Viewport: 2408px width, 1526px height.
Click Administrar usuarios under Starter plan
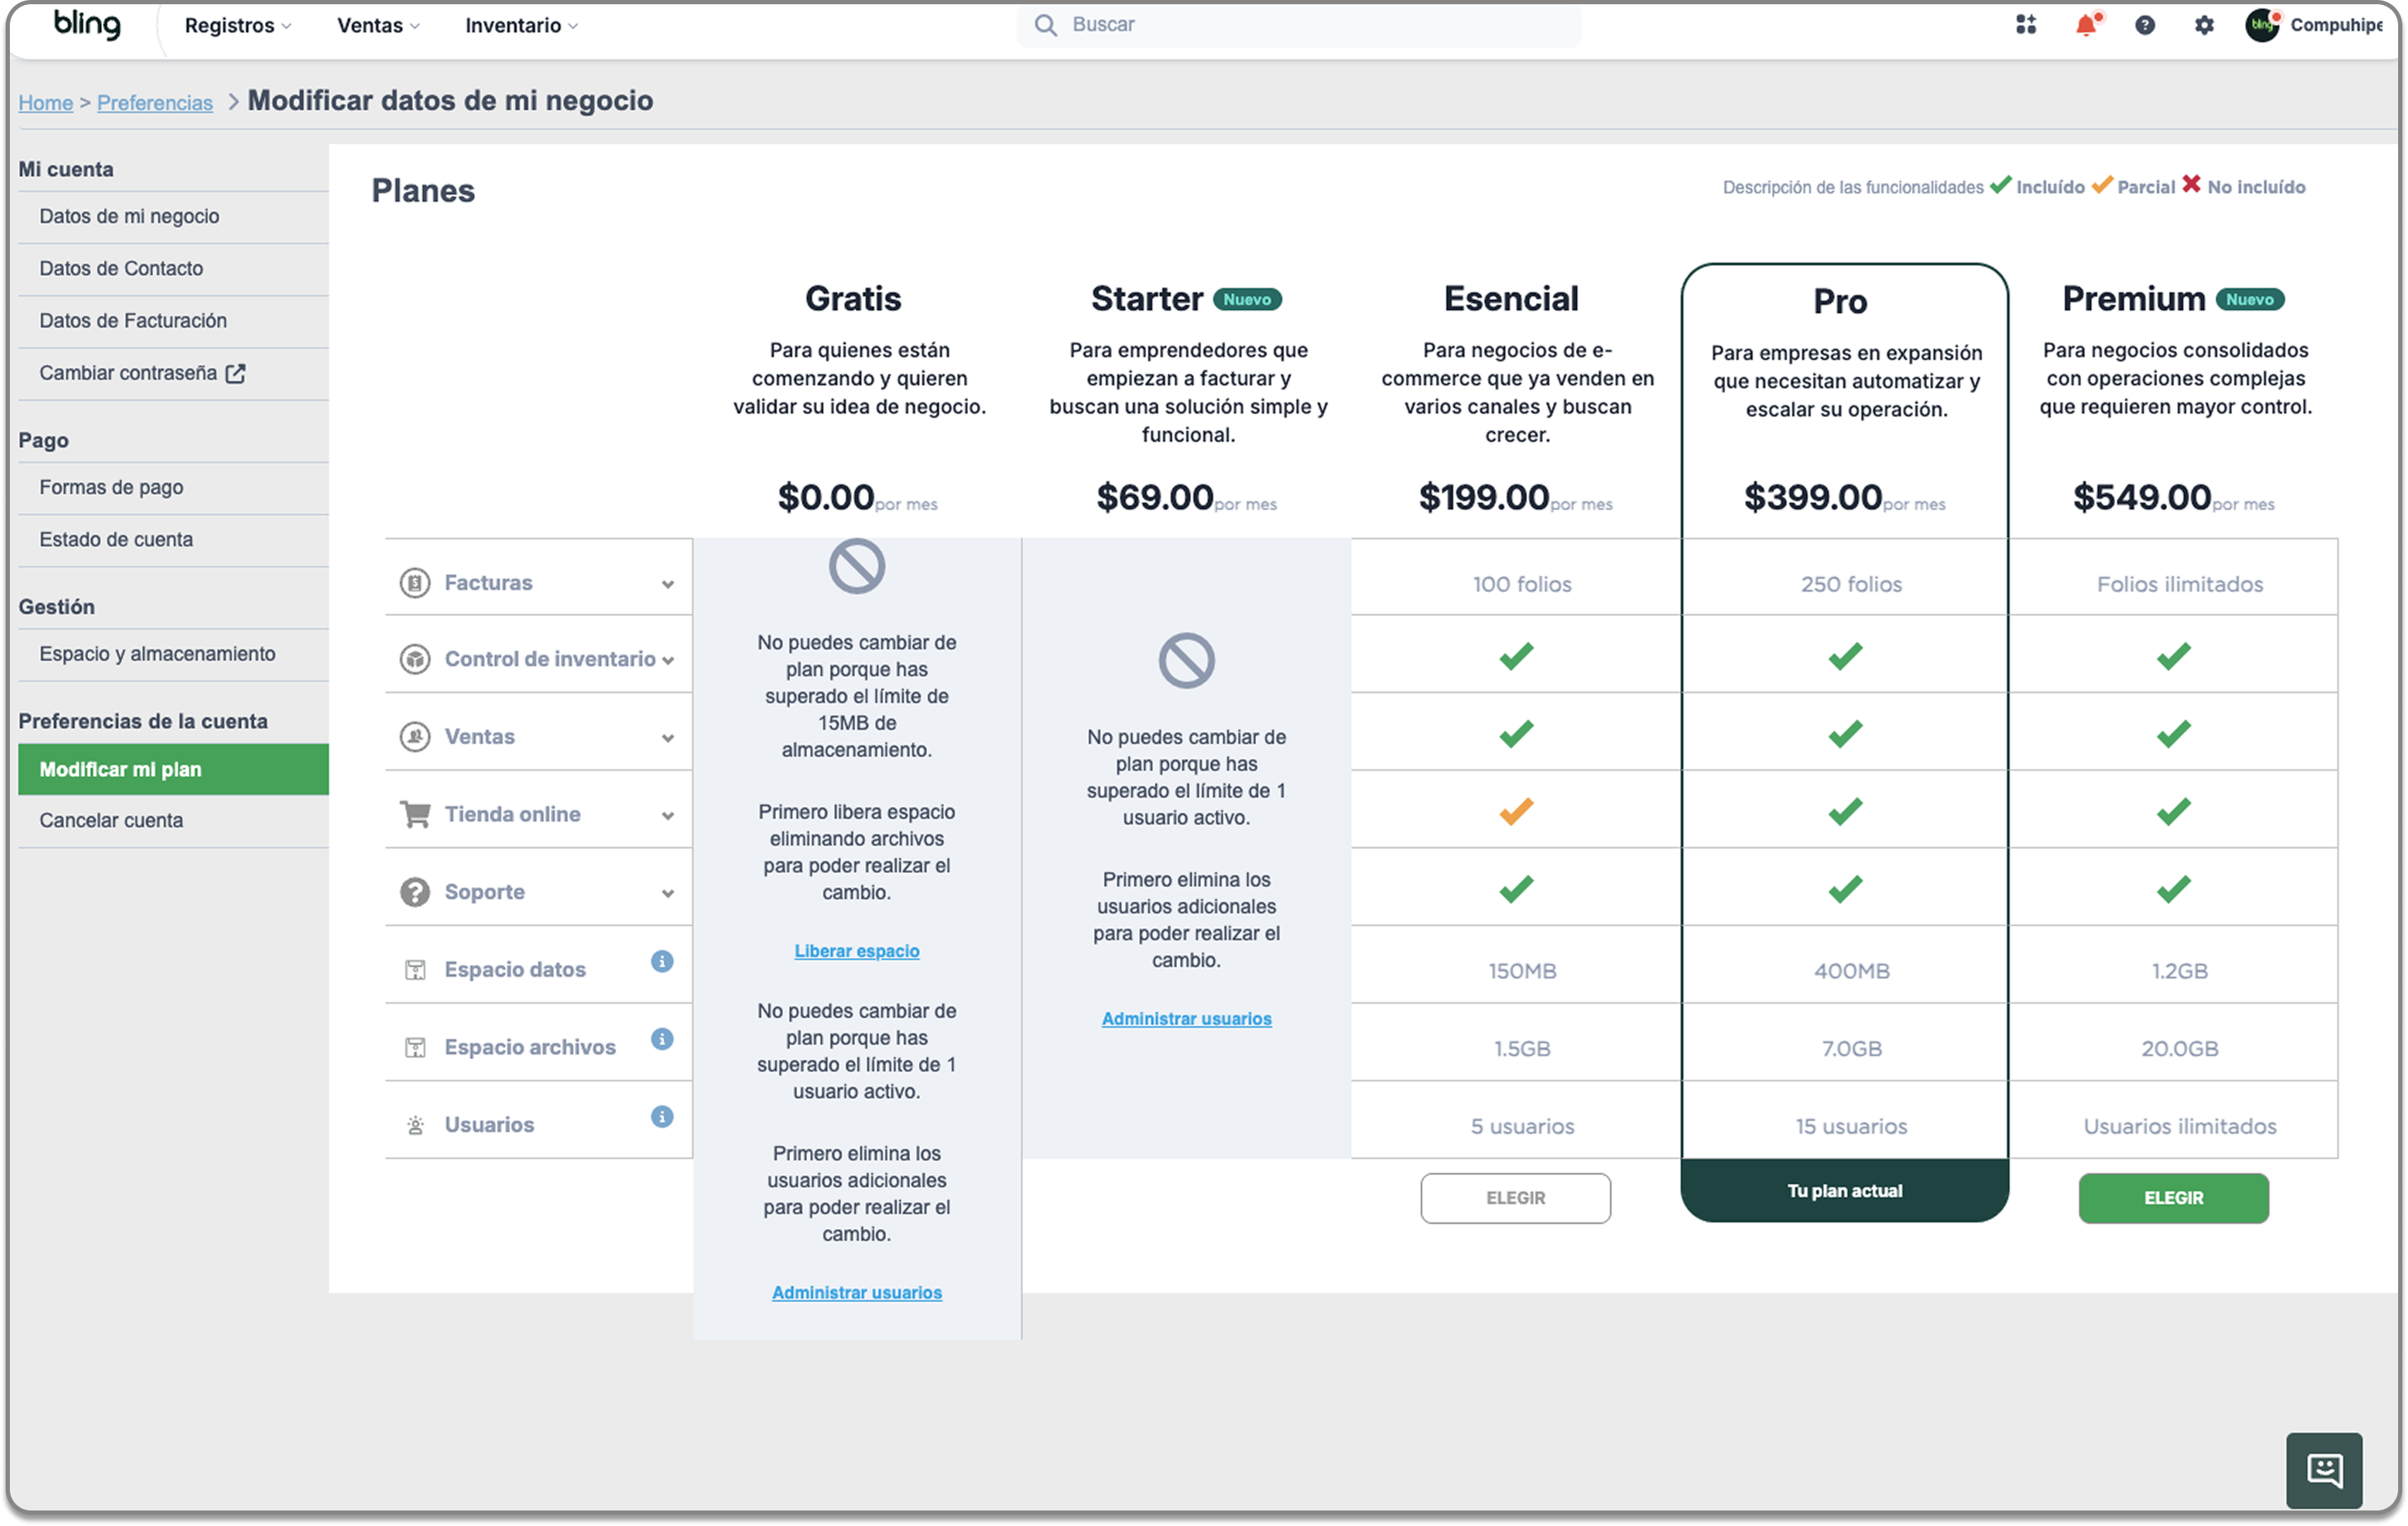pyautogui.click(x=1186, y=1019)
